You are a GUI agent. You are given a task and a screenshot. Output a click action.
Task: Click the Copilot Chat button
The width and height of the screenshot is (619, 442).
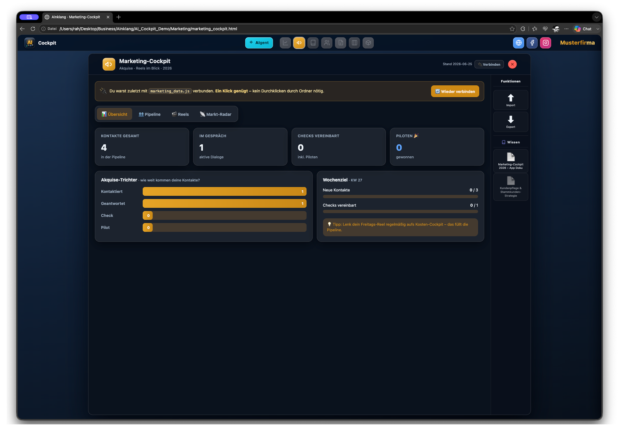coord(583,29)
